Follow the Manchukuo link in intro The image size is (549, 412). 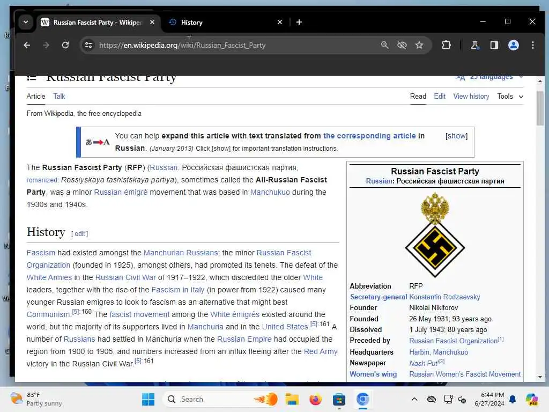coord(270,193)
